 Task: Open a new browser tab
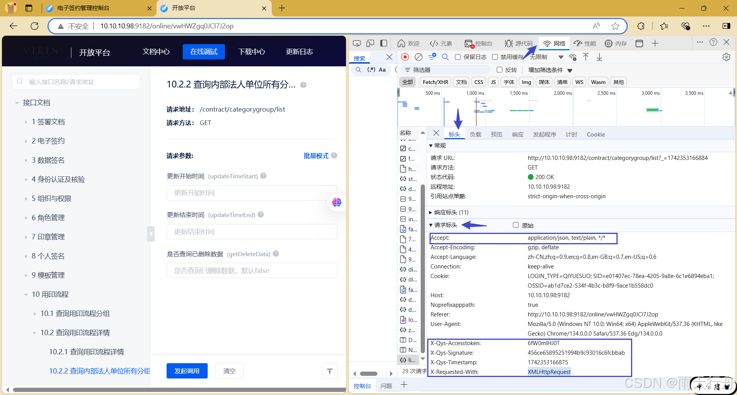(282, 8)
